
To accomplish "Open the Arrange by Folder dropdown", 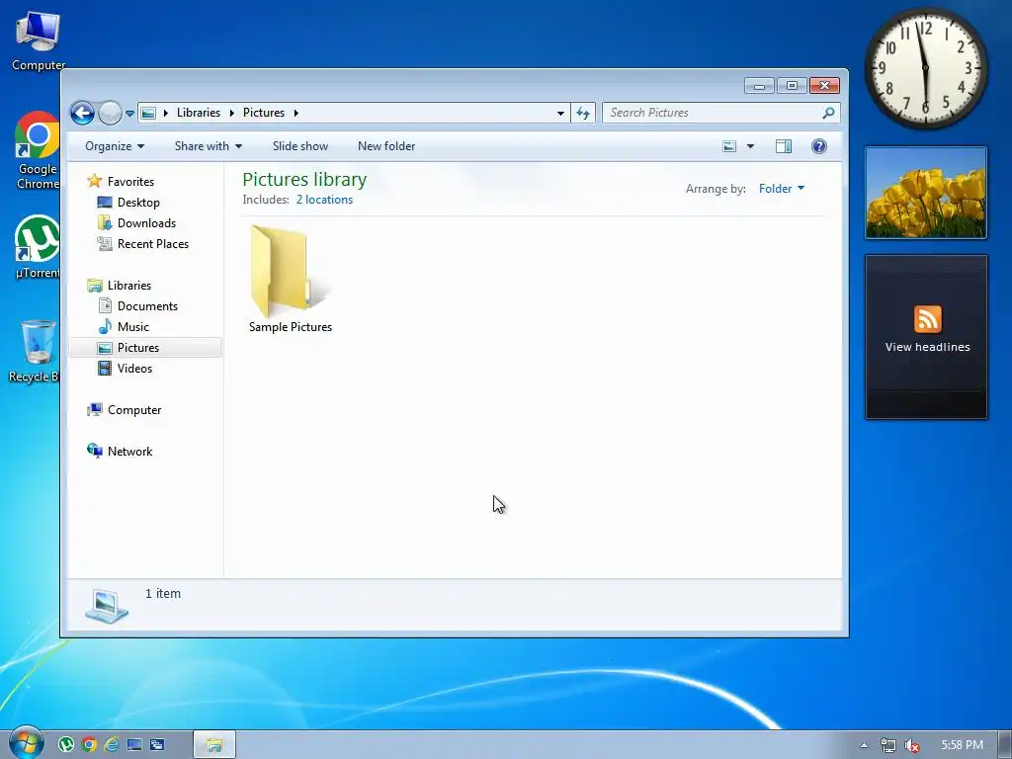I will pos(782,189).
